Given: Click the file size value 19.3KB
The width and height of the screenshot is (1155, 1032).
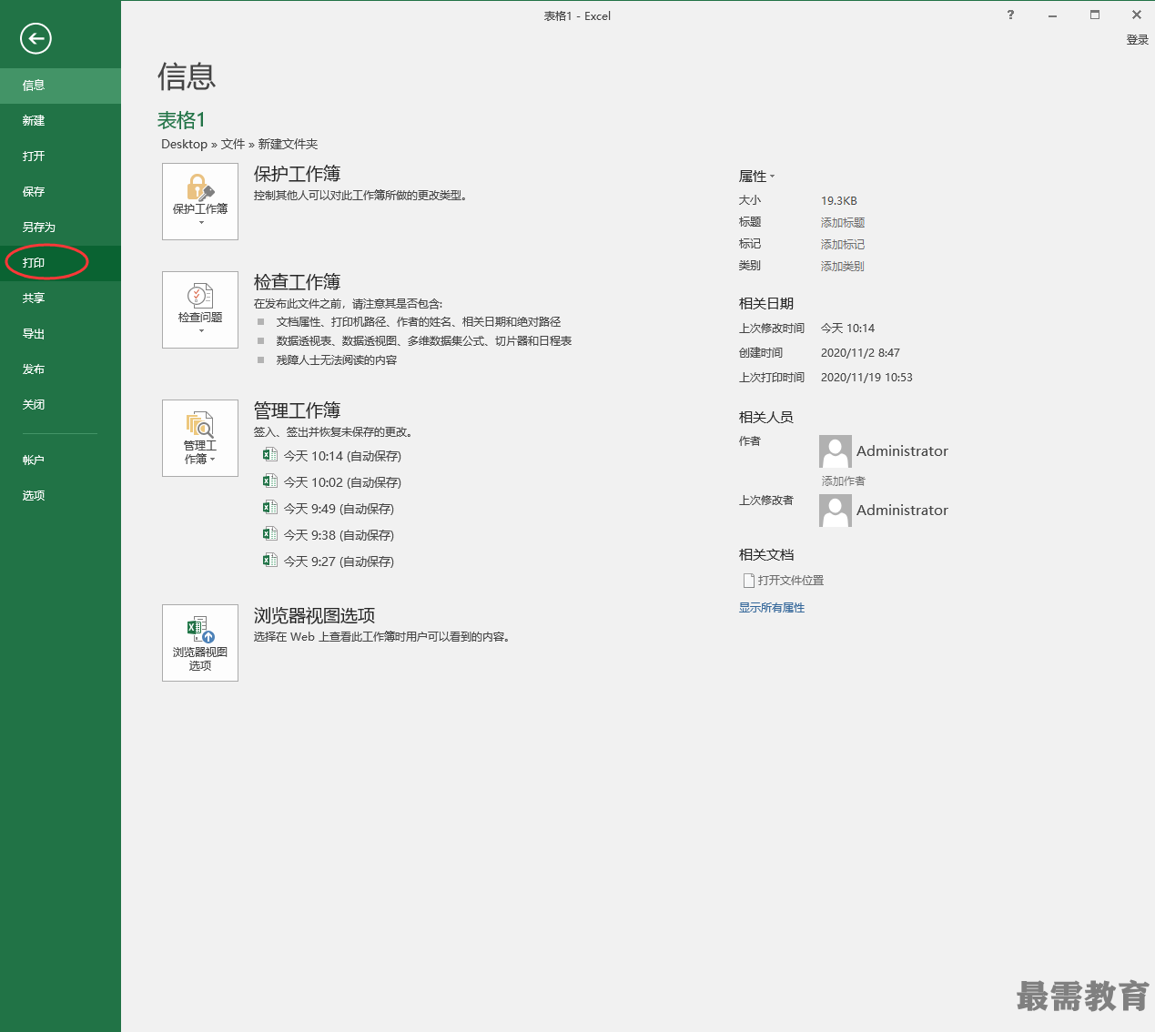Looking at the screenshot, I should pos(839,201).
